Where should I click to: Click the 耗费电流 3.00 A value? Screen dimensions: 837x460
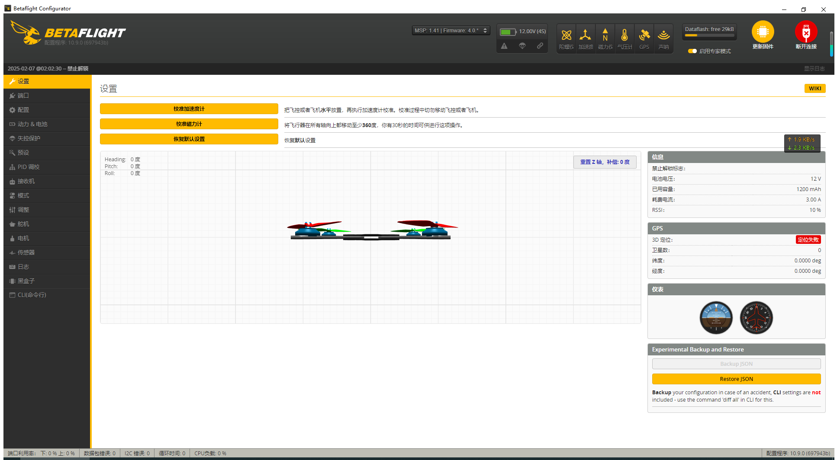click(x=813, y=200)
